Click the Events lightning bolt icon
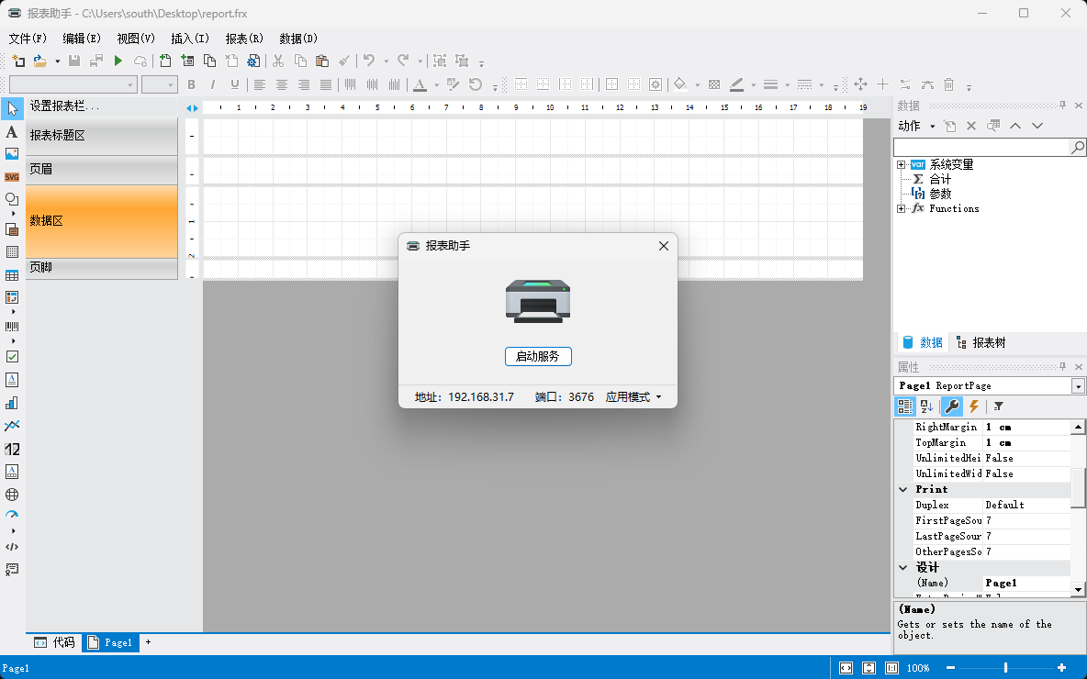This screenshot has width=1087, height=679. coord(974,406)
